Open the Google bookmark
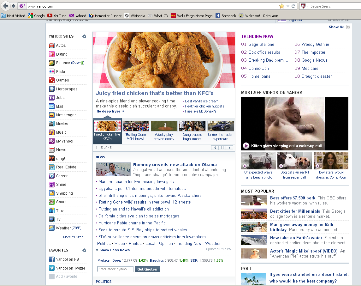The image size is (361, 286). point(36,16)
